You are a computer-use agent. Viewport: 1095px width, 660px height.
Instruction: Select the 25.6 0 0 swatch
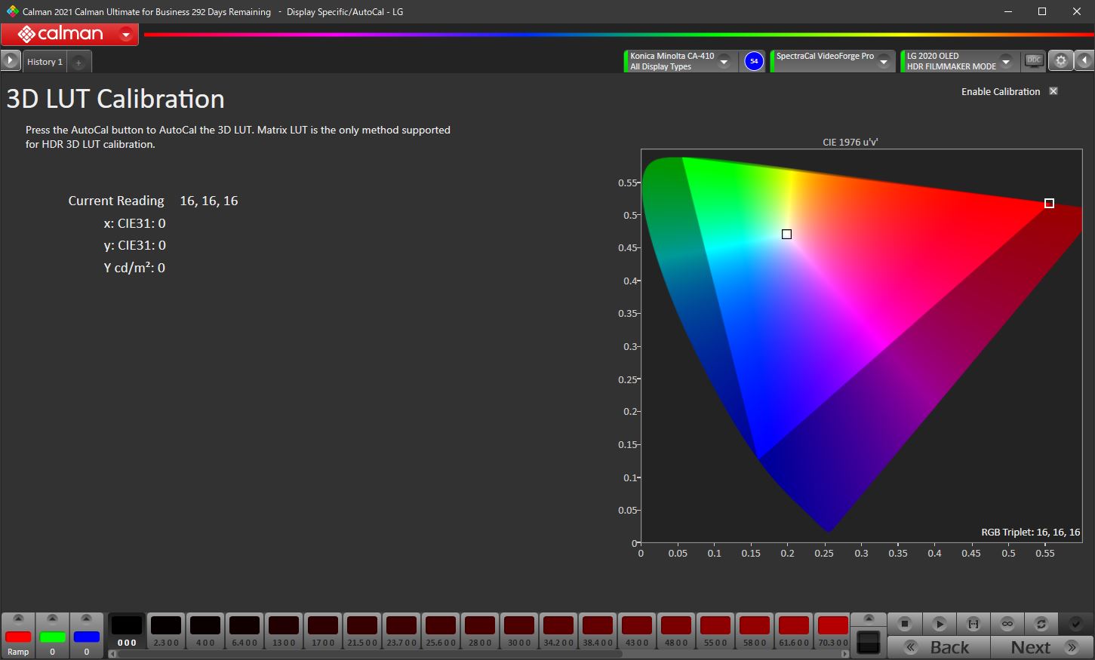[x=441, y=631]
